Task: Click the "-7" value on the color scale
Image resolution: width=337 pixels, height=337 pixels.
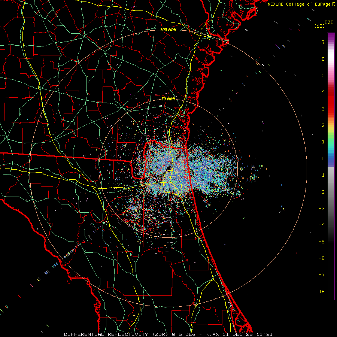Action: [x=322, y=275]
